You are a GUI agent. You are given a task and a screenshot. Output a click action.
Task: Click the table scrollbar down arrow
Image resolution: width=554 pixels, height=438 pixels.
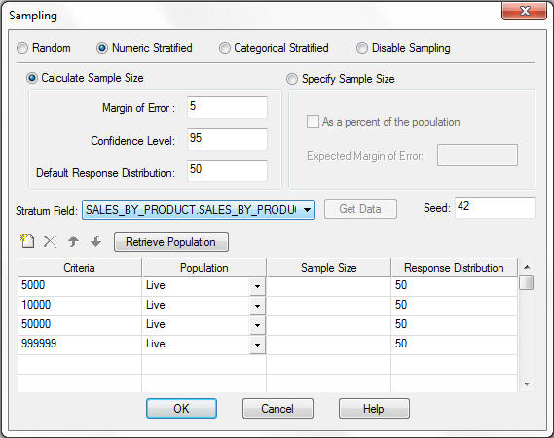(x=527, y=384)
